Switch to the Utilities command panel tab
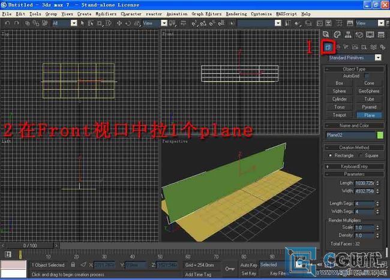390x280 pixels. coord(381,35)
